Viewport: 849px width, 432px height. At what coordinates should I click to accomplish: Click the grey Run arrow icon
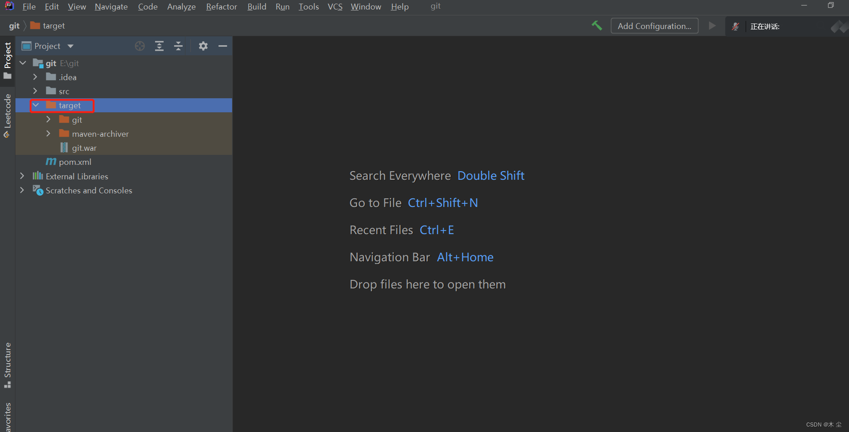(712, 26)
